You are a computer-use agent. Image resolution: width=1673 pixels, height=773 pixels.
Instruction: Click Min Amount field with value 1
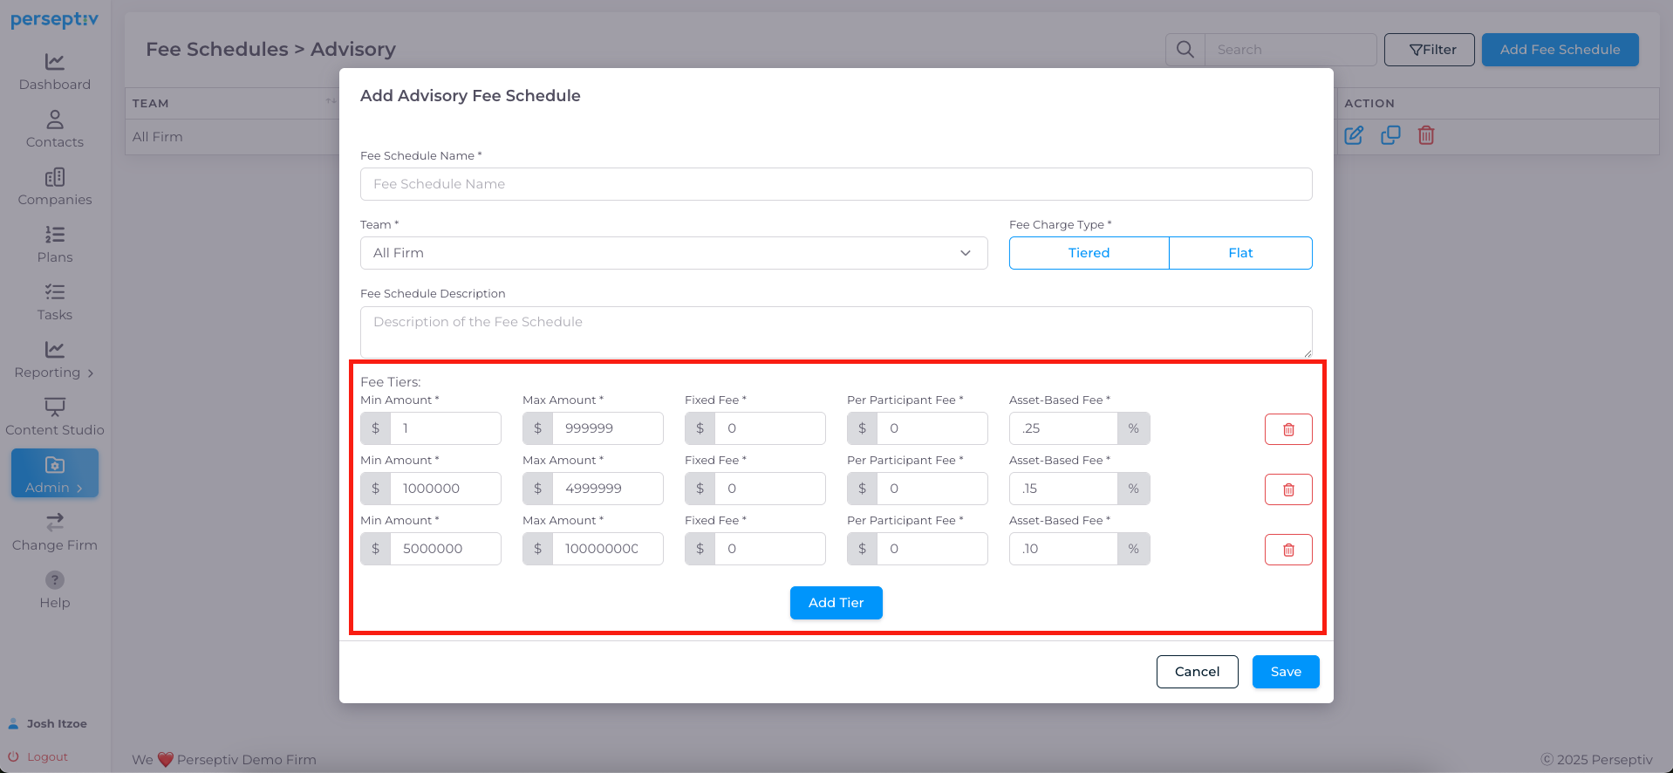pyautogui.click(x=445, y=428)
